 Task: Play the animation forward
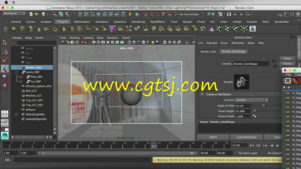278,146
